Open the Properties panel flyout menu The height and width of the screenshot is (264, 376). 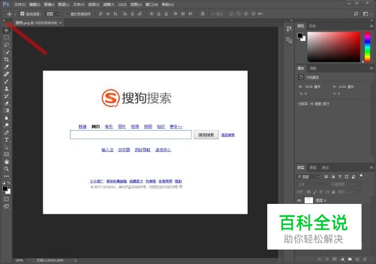[x=371, y=68]
